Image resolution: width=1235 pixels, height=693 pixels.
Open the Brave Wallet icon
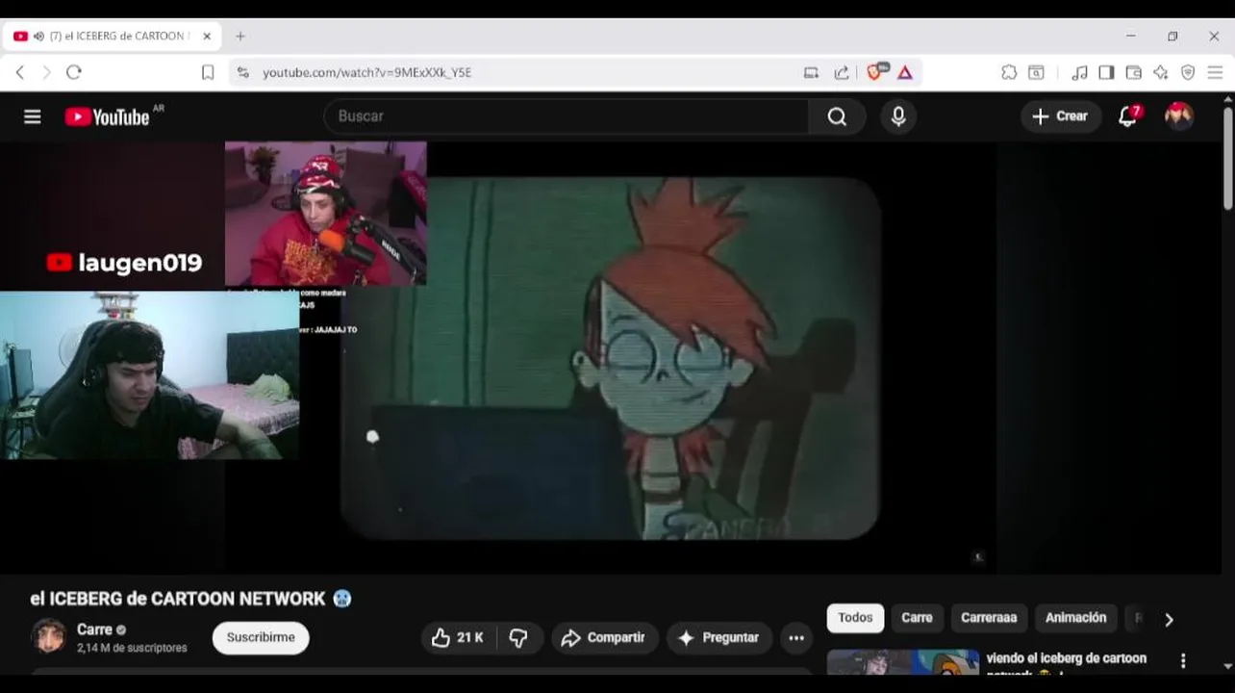click(x=1134, y=72)
